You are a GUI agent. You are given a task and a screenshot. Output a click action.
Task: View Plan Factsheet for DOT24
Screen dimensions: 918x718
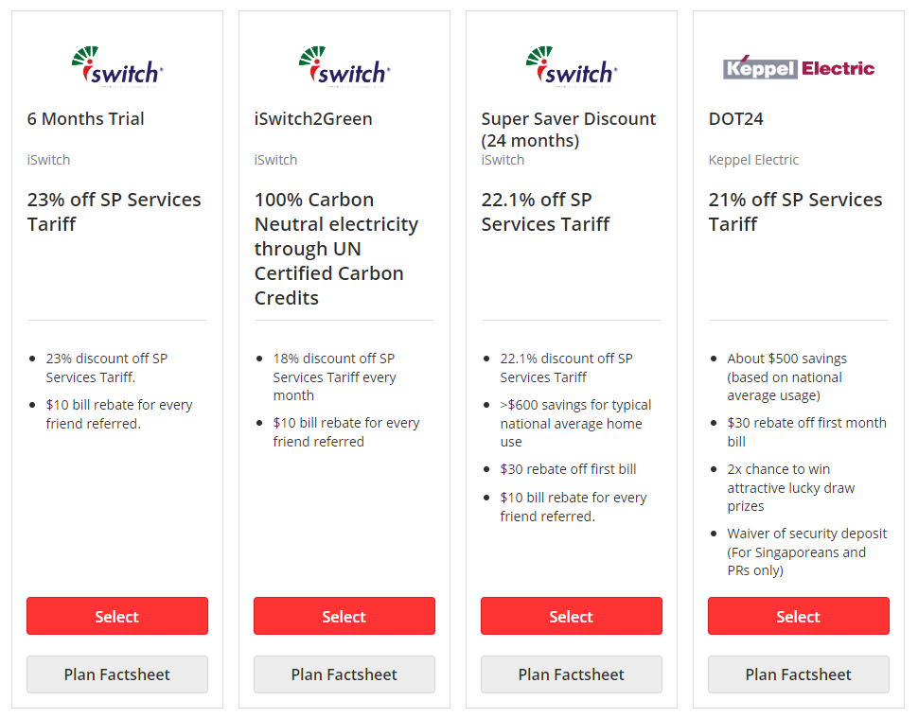[x=799, y=674]
